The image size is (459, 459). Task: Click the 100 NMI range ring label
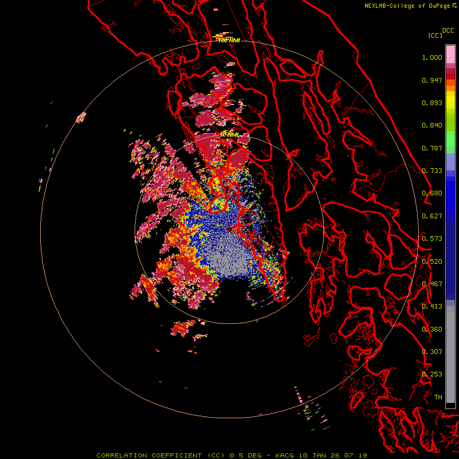pyautogui.click(x=229, y=40)
